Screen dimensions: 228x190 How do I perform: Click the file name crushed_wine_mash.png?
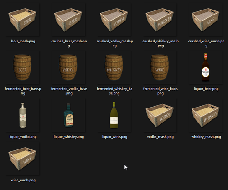coord(206,43)
